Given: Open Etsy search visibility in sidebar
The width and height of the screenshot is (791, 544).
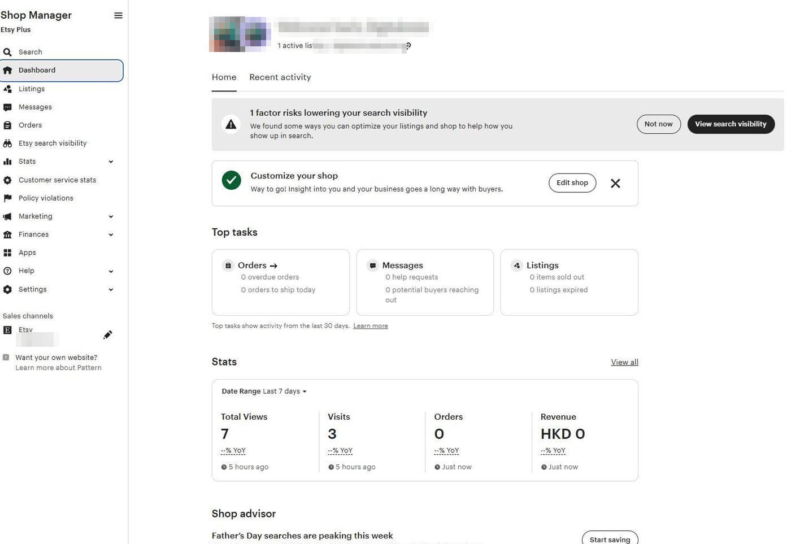Looking at the screenshot, I should (x=53, y=143).
